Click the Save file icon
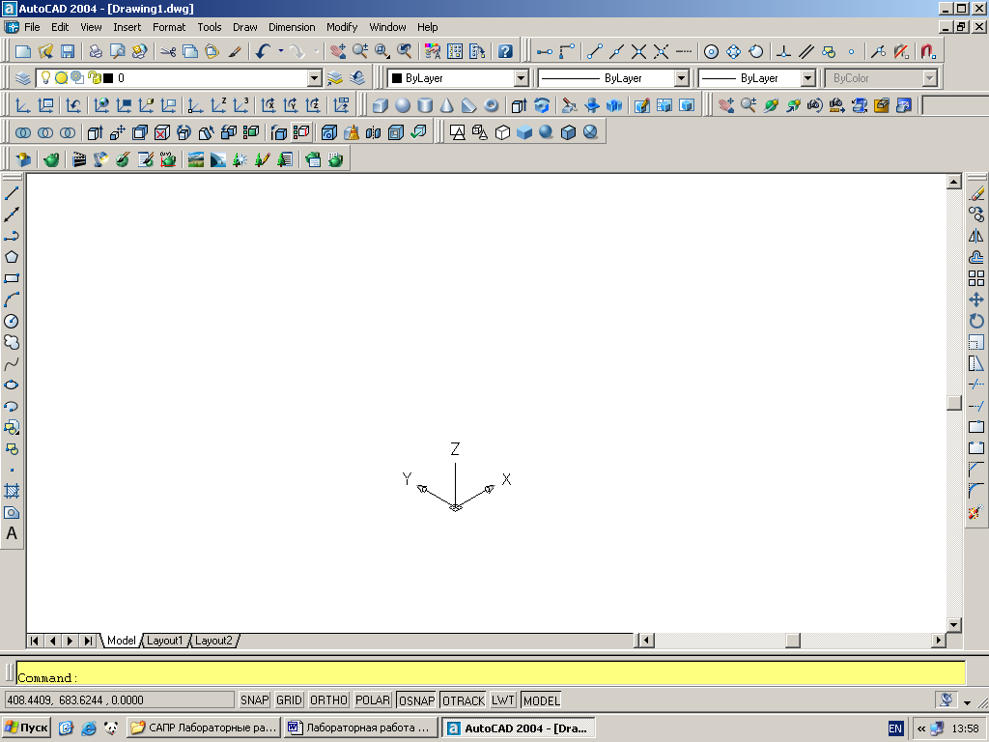The height and width of the screenshot is (742, 989). (x=68, y=52)
